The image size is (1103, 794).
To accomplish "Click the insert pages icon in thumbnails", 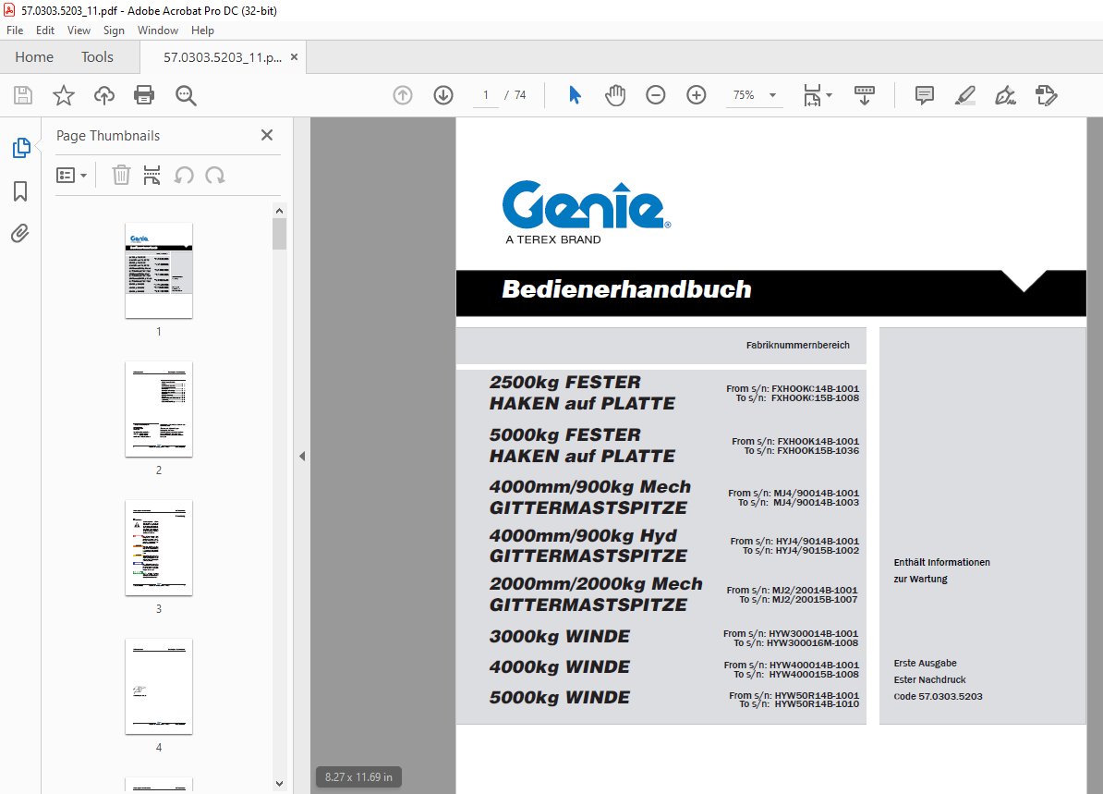I will pyautogui.click(x=152, y=175).
